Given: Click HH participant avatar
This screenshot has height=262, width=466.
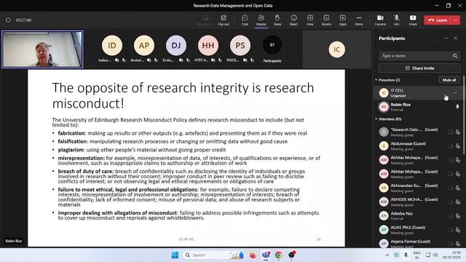Looking at the screenshot, I should (x=208, y=45).
